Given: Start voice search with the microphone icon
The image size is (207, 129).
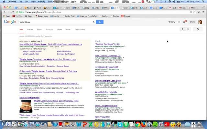Looking at the screenshot, I should click(x=93, y=22).
